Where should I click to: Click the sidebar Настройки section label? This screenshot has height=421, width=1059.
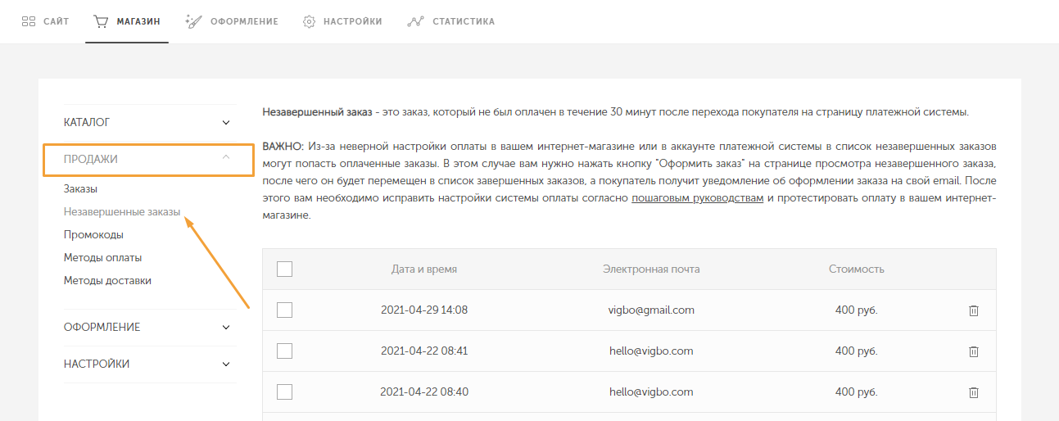coord(97,364)
